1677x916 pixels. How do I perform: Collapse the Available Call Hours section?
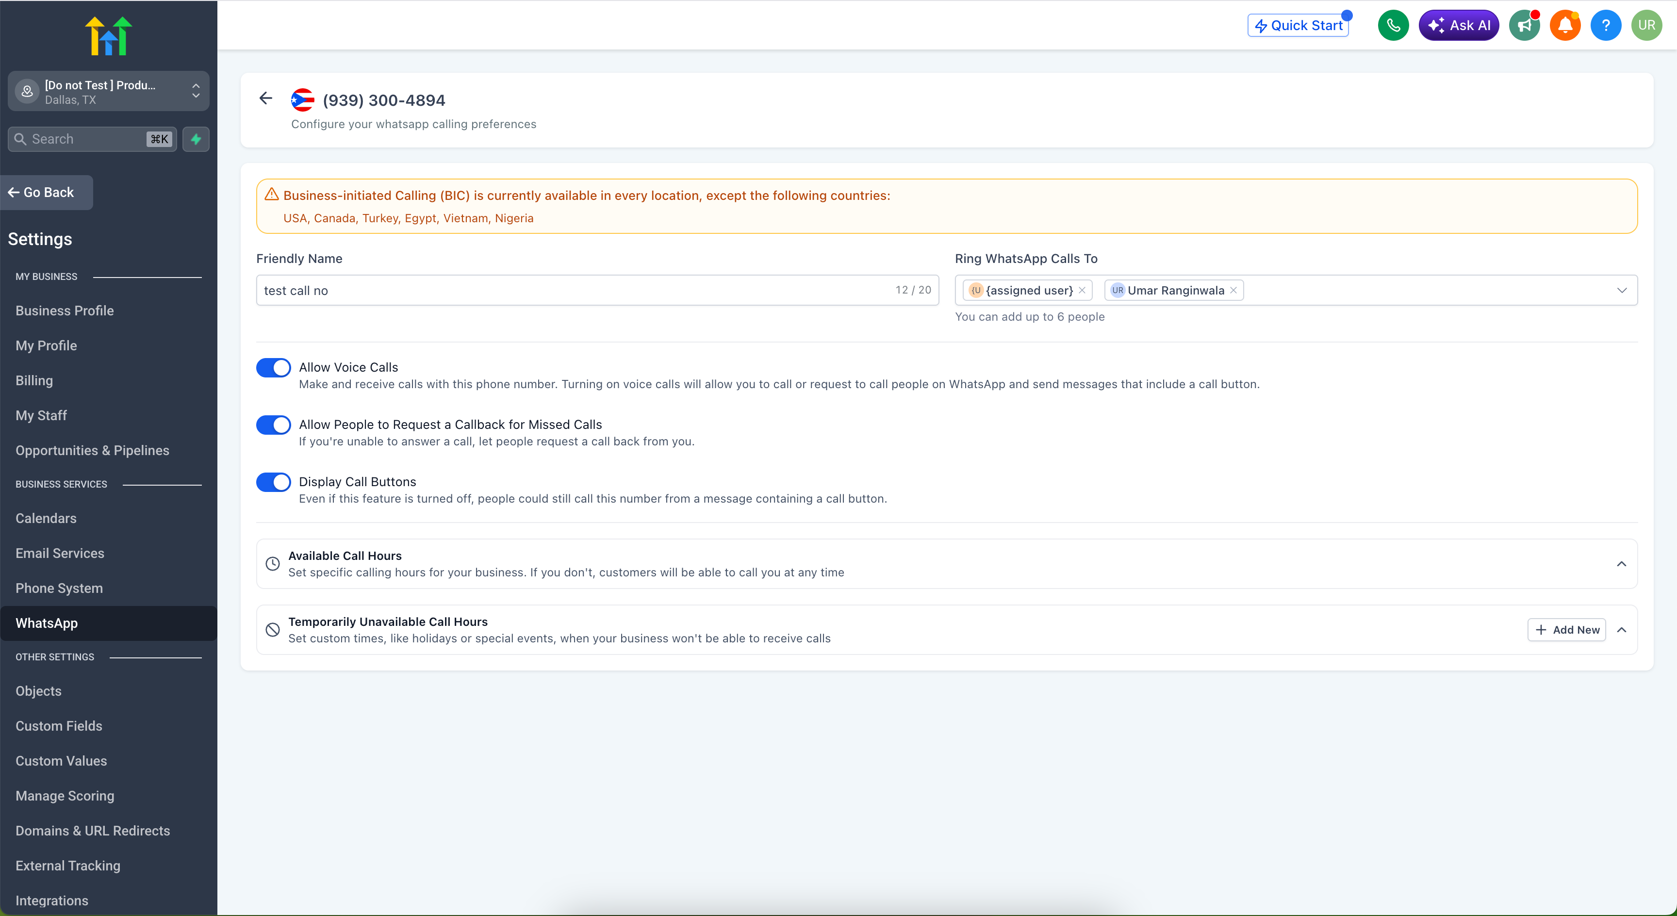(x=1622, y=564)
